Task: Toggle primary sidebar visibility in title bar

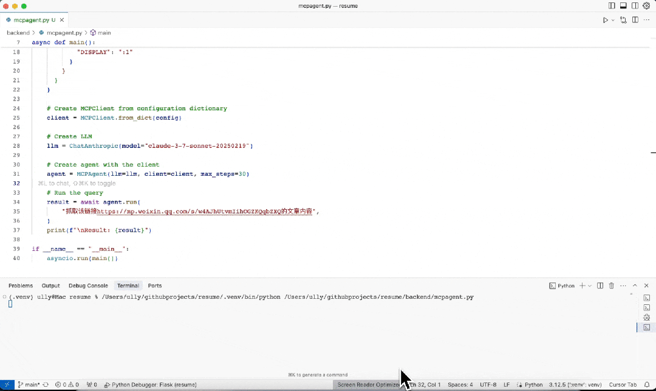Action: [x=612, y=5]
